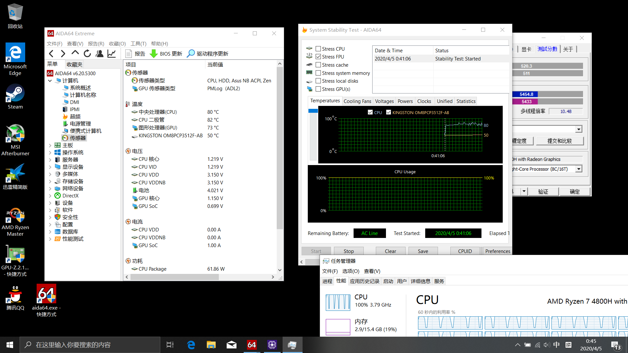Open File Explorer from taskbar
Image resolution: width=628 pixels, height=353 pixels.
pyautogui.click(x=211, y=345)
